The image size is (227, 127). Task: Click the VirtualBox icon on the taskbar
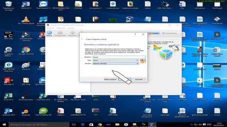pos(152,125)
